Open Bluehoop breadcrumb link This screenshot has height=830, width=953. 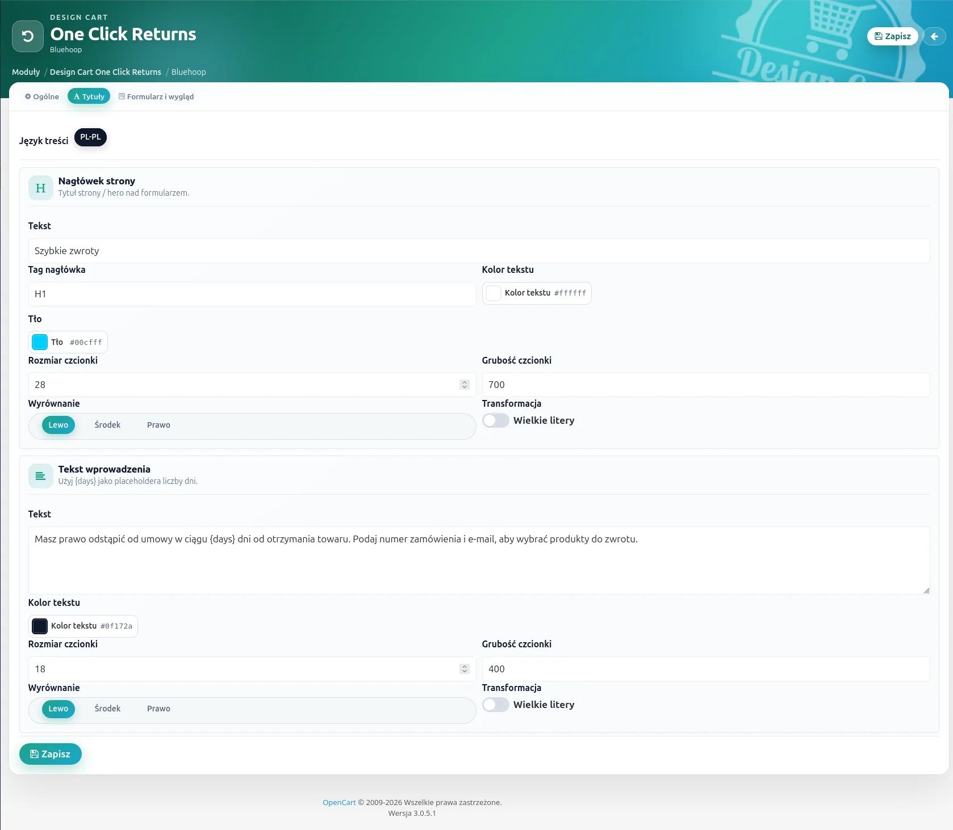189,72
